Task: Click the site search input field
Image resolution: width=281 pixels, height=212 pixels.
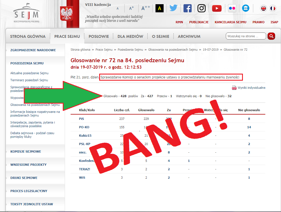Action: [x=246, y=36]
